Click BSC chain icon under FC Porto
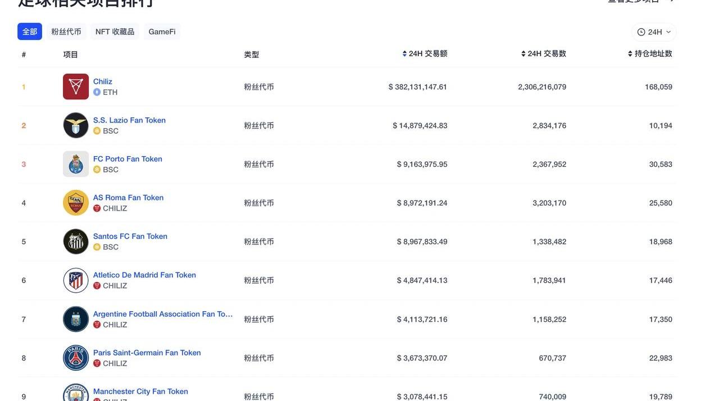The height and width of the screenshot is (401, 719). pyautogui.click(x=97, y=170)
